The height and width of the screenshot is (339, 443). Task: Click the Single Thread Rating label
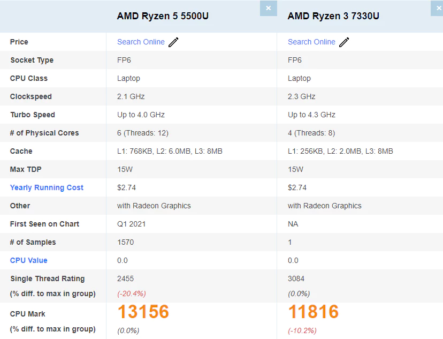(x=48, y=279)
